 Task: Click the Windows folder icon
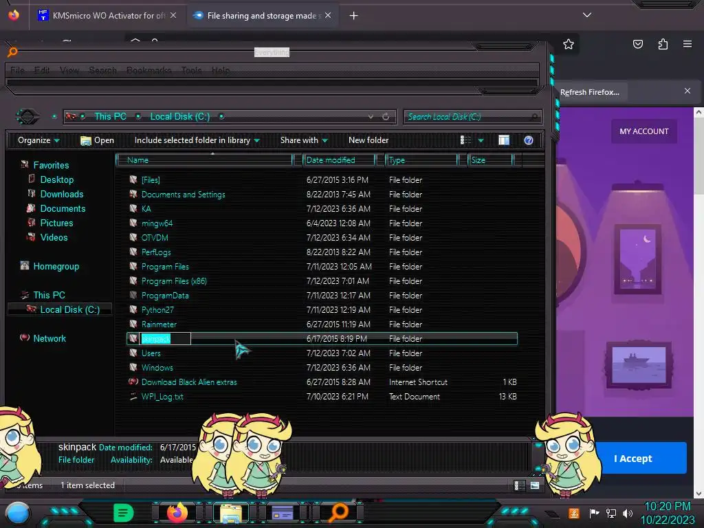[x=133, y=367]
